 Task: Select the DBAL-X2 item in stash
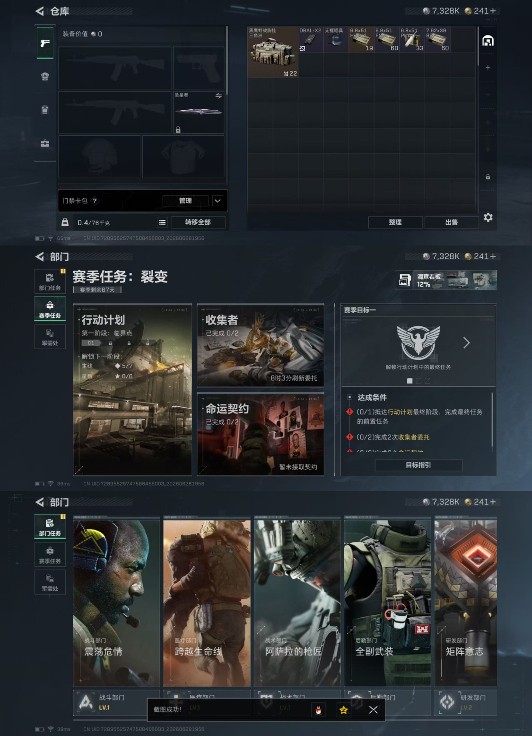tap(311, 39)
